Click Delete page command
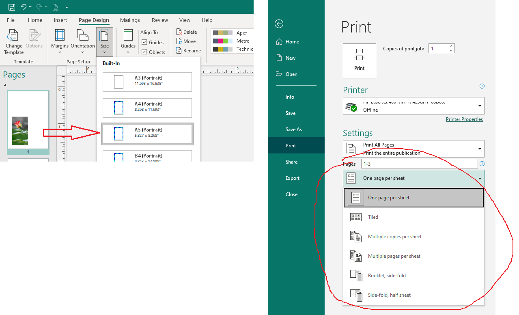Image resolution: width=519 pixels, height=315 pixels. 187,32
